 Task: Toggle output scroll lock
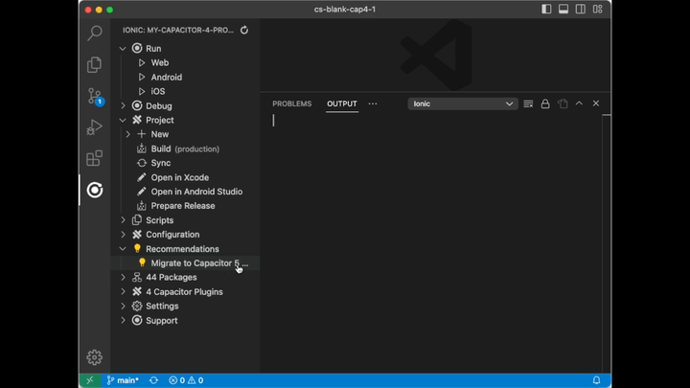pos(545,103)
